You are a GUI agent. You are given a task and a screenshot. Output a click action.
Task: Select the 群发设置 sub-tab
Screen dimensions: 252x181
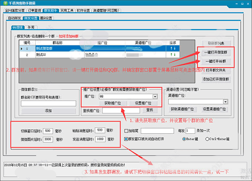pos(31,18)
